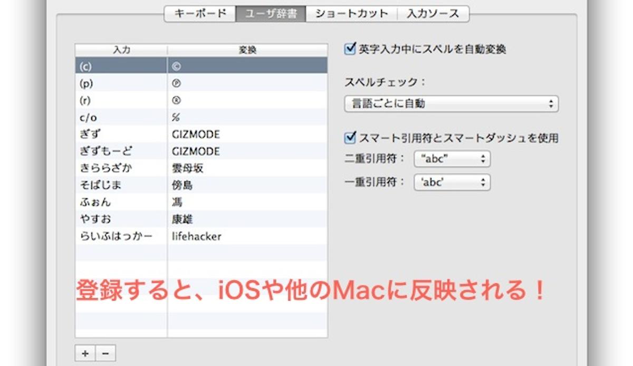This screenshot has width=633, height=366.
Task: Open the 二重引用符 dropdown
Action: [452, 159]
